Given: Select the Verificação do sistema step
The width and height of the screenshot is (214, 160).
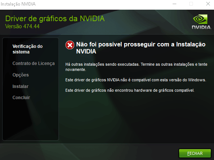Looking at the screenshot, I should pos(28,49).
